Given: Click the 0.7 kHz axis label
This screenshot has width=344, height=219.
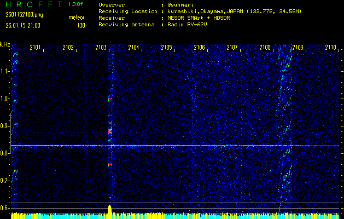Looking at the screenshot, I should tap(4, 181).
